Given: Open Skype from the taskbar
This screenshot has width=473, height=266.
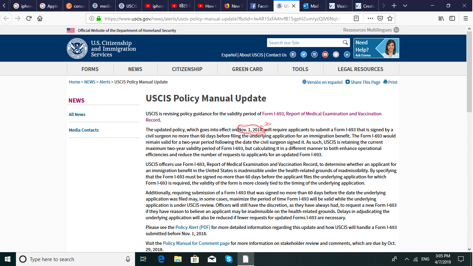Looking at the screenshot, I should tap(229, 259).
